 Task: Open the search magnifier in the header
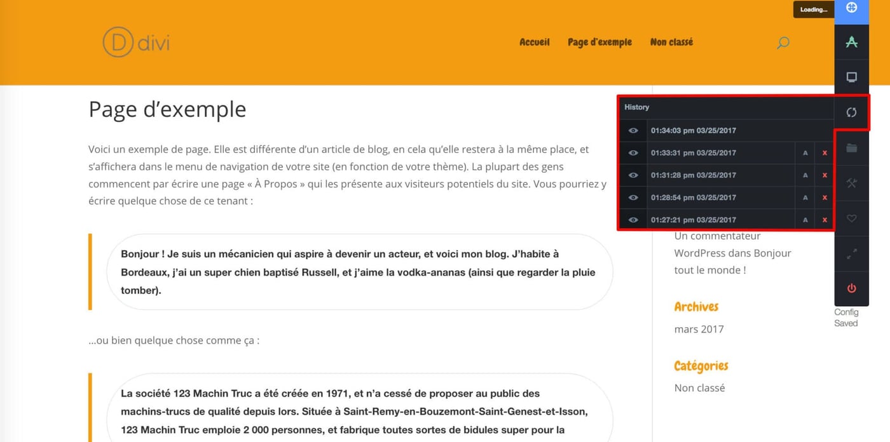(783, 43)
